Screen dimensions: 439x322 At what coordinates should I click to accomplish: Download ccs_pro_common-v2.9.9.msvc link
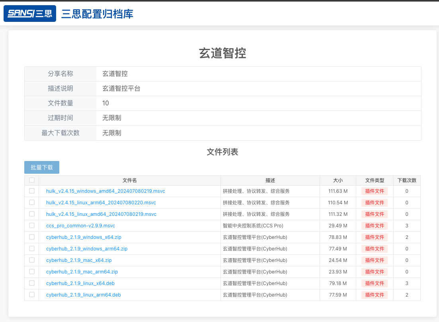point(81,226)
